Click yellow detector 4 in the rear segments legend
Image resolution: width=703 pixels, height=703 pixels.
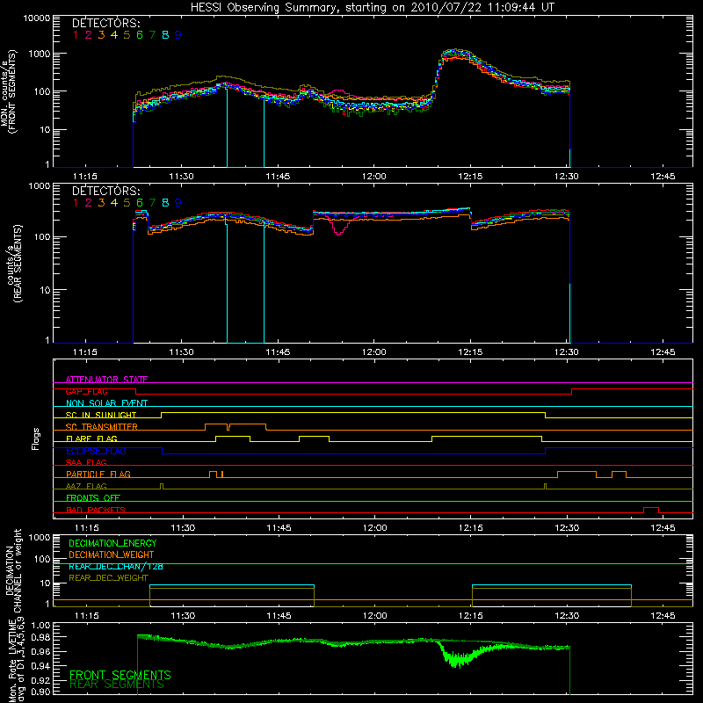(x=114, y=203)
